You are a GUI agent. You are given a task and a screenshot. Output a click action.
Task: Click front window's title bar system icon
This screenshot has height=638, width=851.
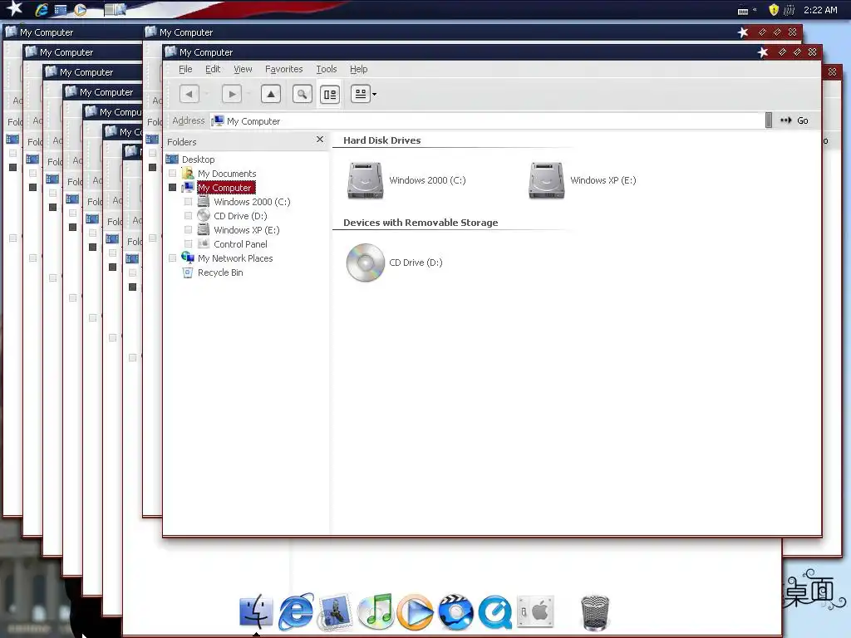click(x=171, y=52)
